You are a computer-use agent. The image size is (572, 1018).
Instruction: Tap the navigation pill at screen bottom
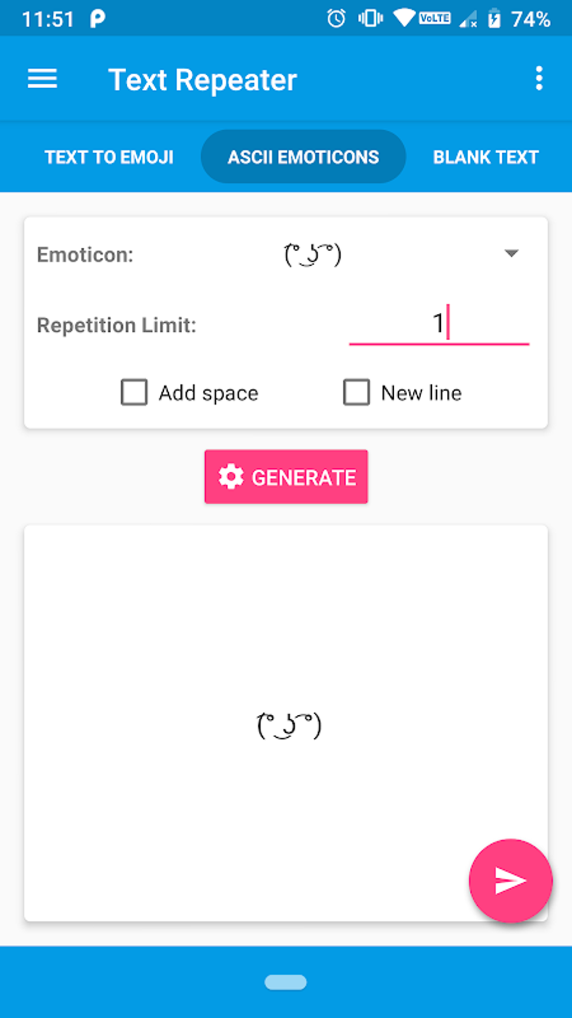click(x=285, y=982)
